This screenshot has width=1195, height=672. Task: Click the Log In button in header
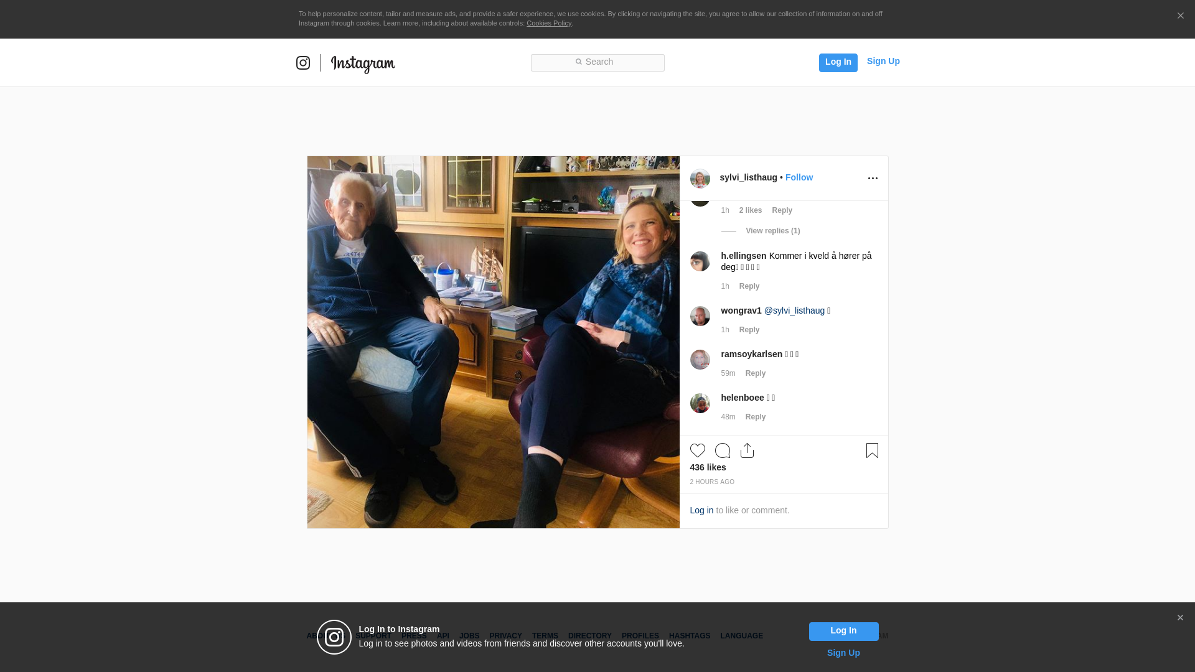838,62
